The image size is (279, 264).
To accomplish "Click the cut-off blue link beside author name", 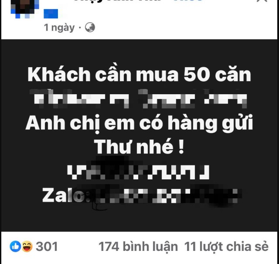I will click(x=188, y=1).
